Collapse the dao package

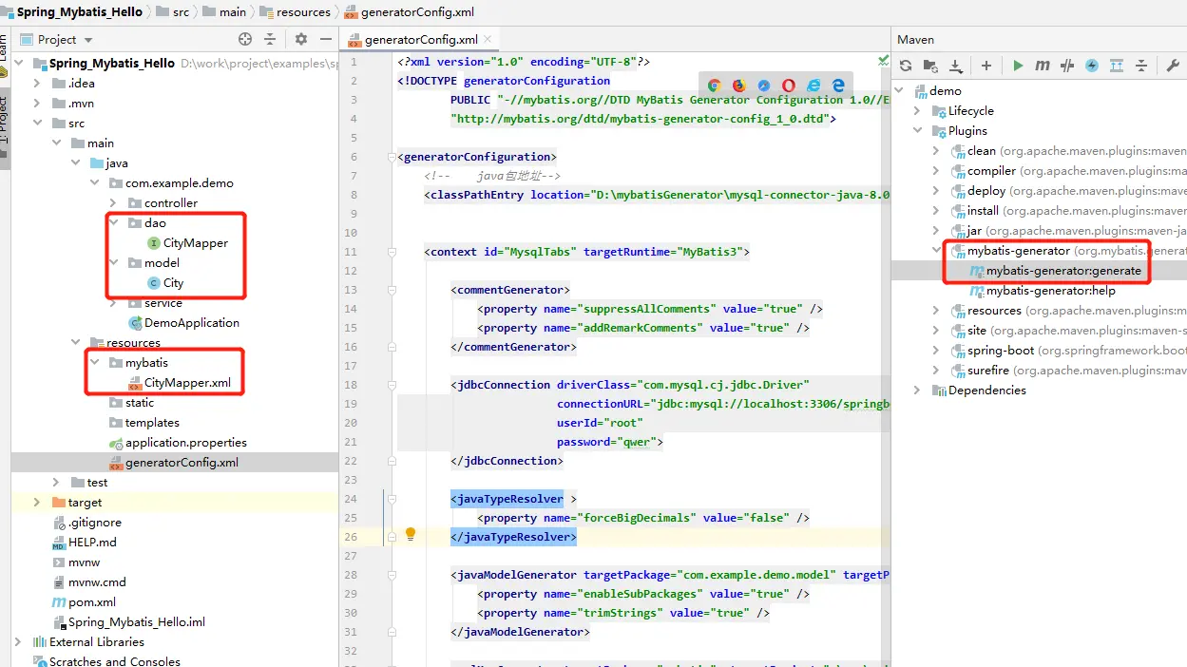tap(114, 222)
